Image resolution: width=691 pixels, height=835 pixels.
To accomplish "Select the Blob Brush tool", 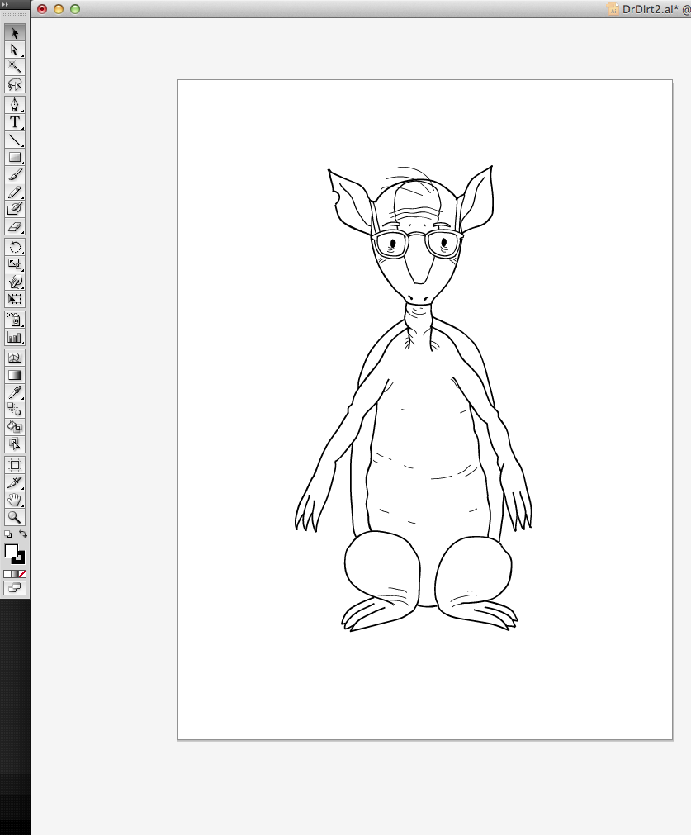I will pos(14,209).
